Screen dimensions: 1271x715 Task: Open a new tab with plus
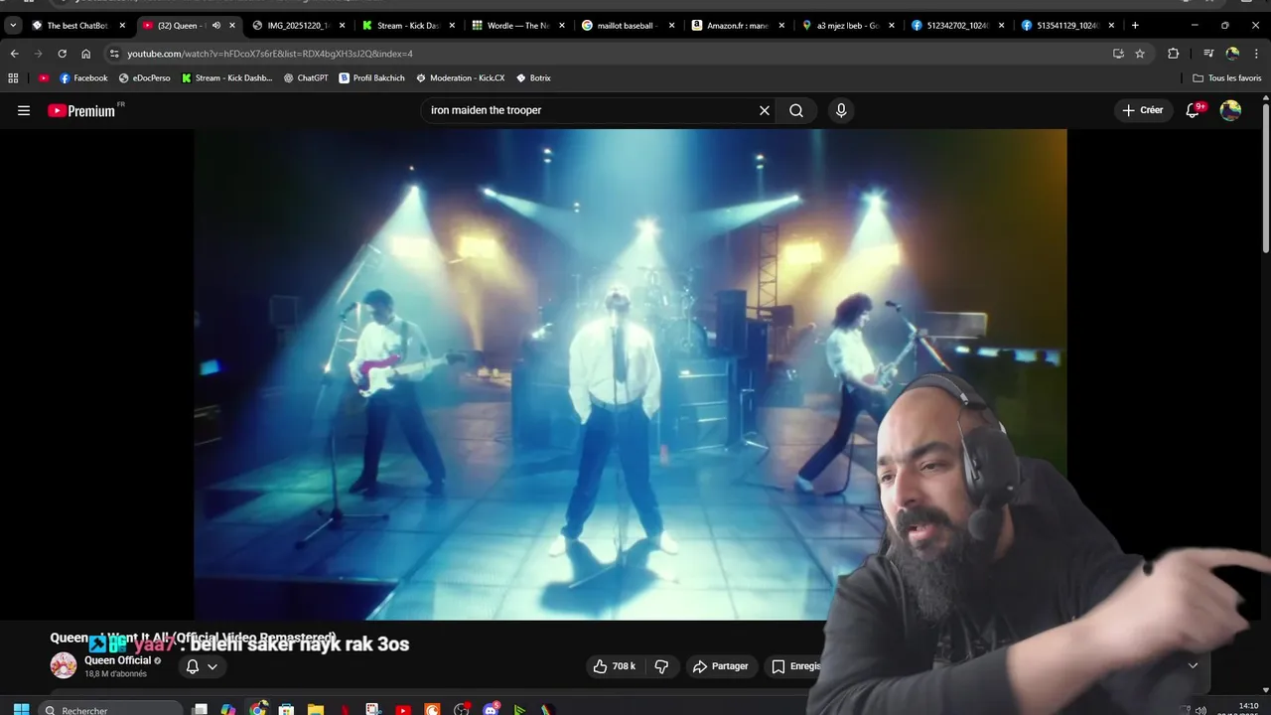1135,25
